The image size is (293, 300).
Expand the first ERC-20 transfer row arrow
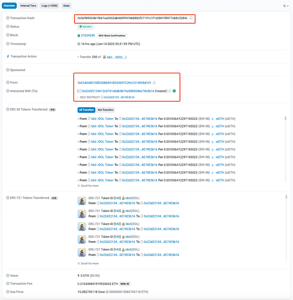(78, 119)
